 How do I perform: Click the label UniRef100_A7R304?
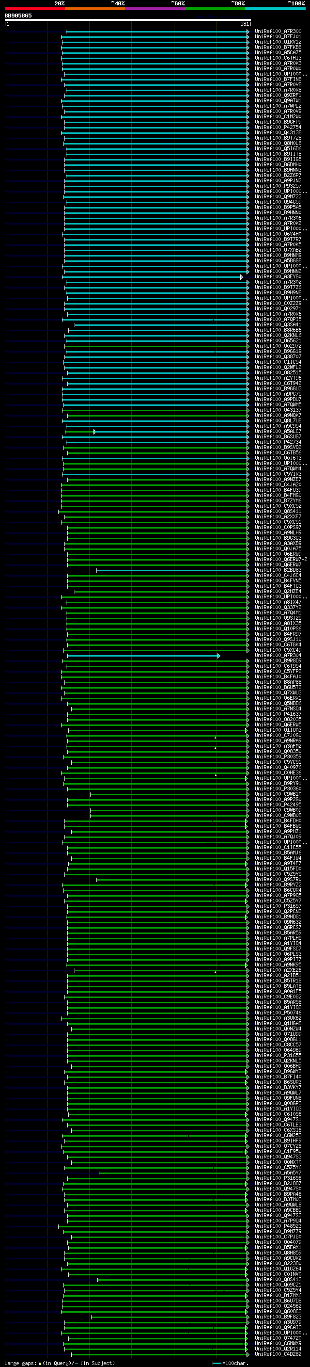[278, 656]
